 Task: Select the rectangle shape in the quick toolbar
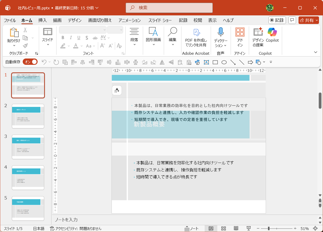(215, 62)
